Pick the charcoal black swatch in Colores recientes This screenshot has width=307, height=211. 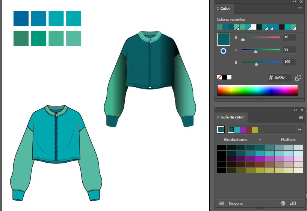[282, 27]
